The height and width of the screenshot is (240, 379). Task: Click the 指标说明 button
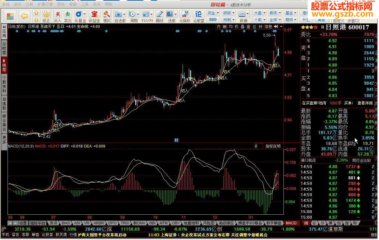point(273,146)
